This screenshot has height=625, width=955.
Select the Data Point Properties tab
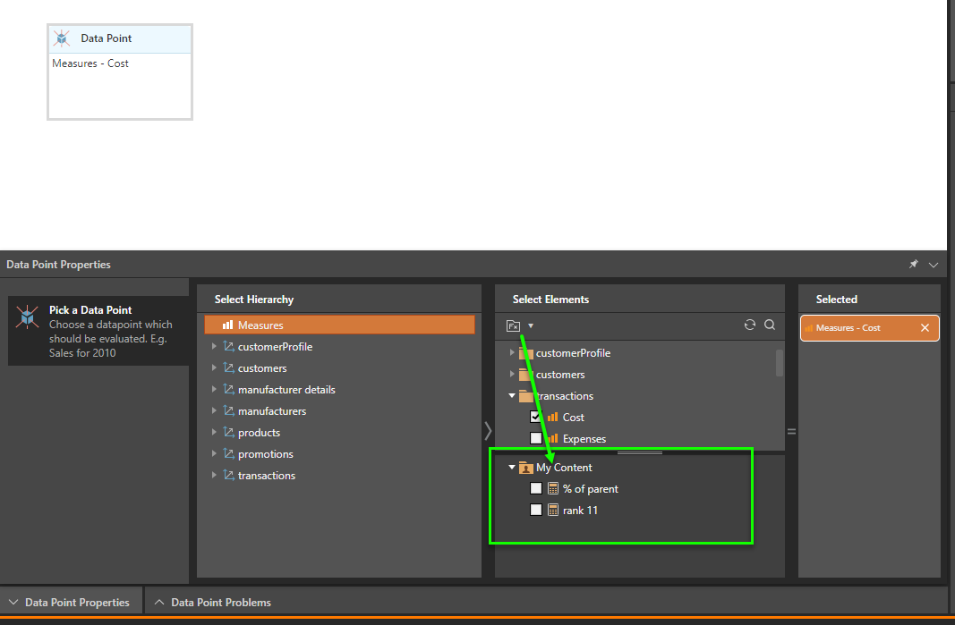click(76, 603)
